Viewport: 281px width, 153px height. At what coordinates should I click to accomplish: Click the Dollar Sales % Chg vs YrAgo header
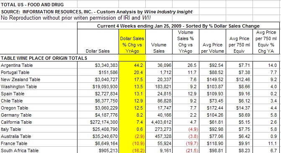(132, 42)
